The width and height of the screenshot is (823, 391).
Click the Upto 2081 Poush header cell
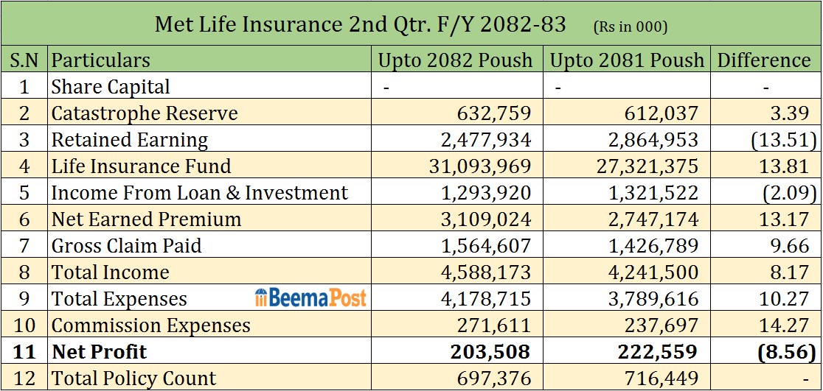627,60
